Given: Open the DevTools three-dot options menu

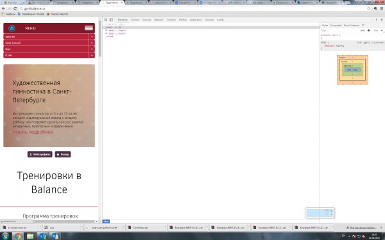Looking at the screenshot, I should click(376, 20).
